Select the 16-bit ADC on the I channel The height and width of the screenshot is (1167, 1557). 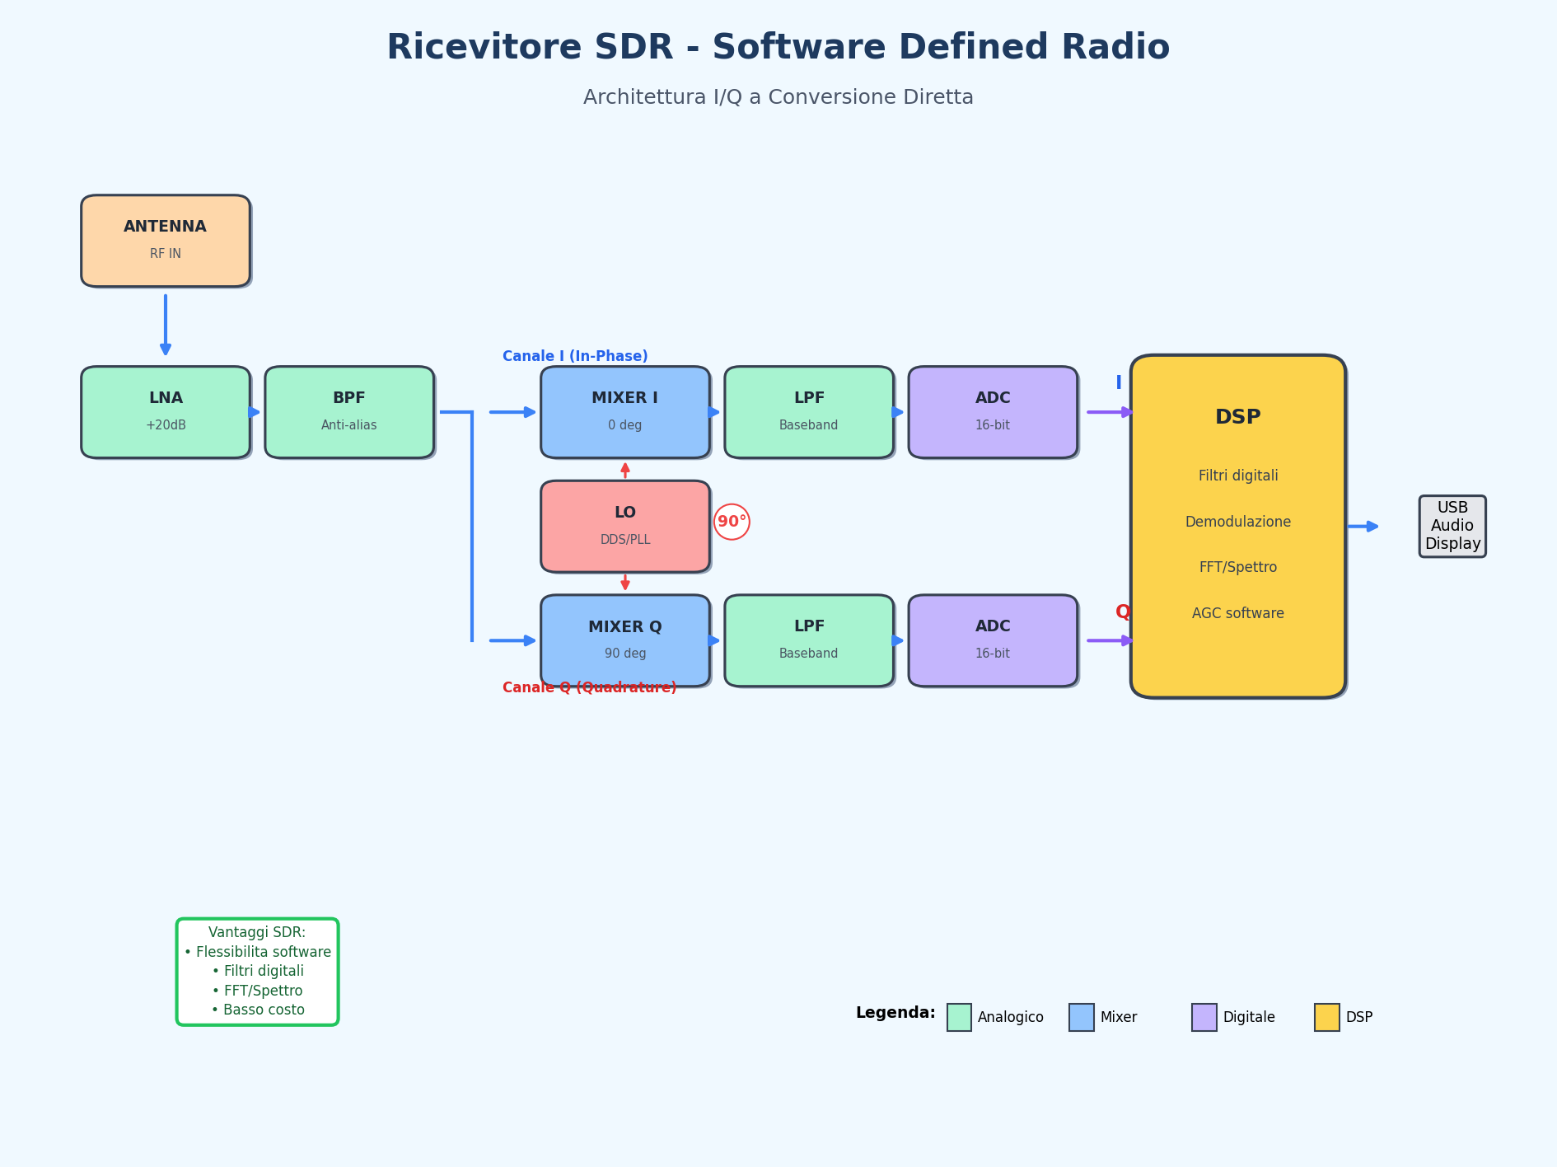pyautogui.click(x=993, y=411)
